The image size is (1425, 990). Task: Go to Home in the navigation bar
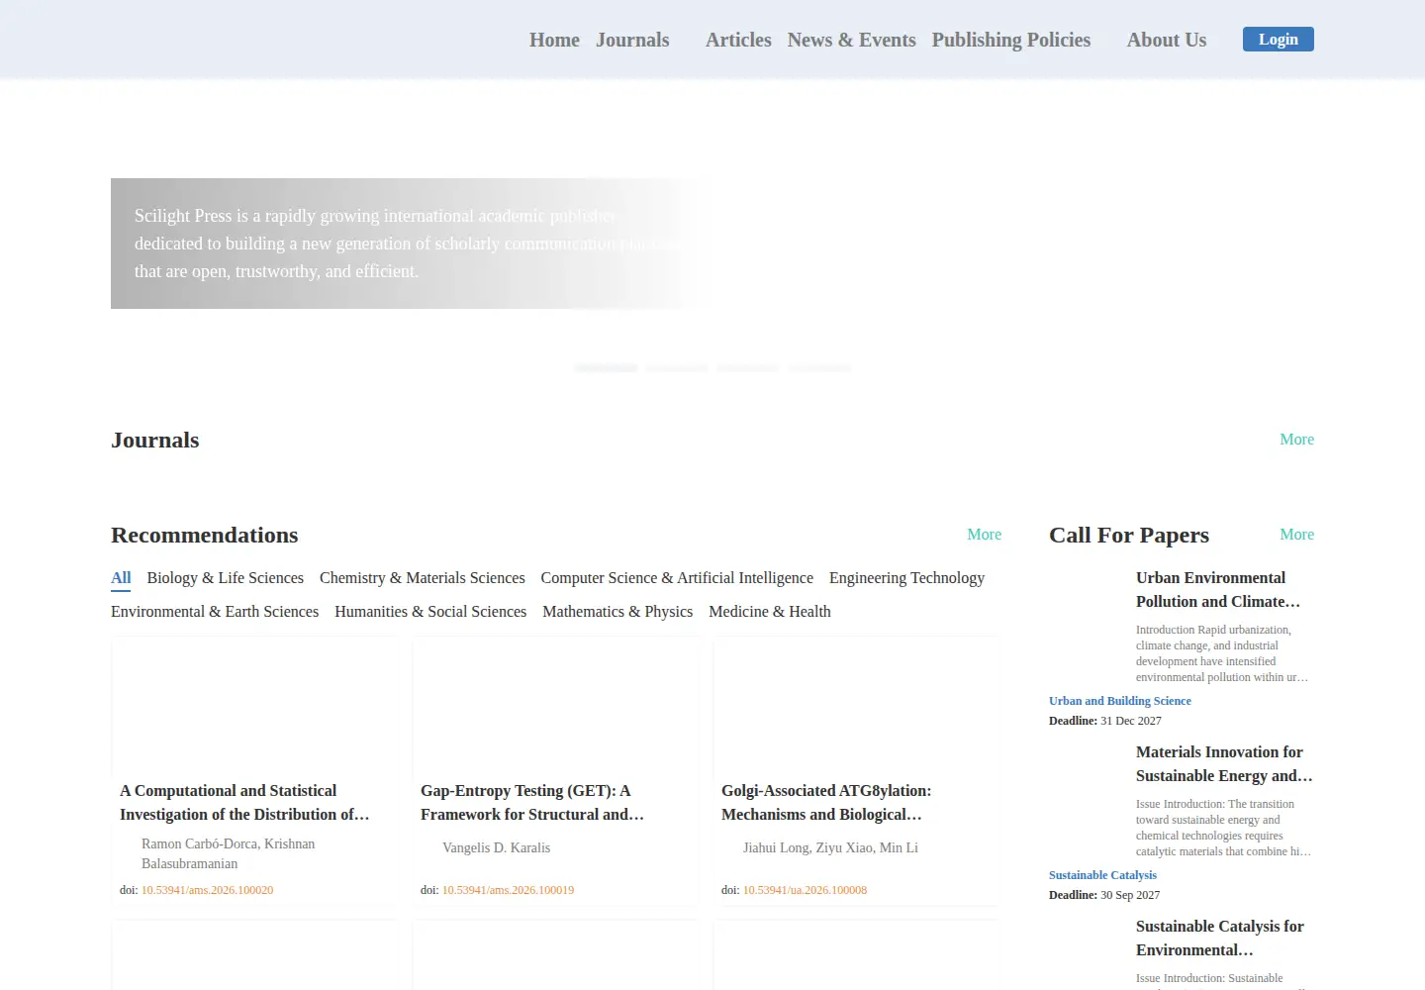[x=554, y=40]
